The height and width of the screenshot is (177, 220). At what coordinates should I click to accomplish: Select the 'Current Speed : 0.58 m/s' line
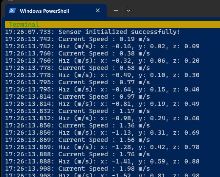(x=78, y=68)
